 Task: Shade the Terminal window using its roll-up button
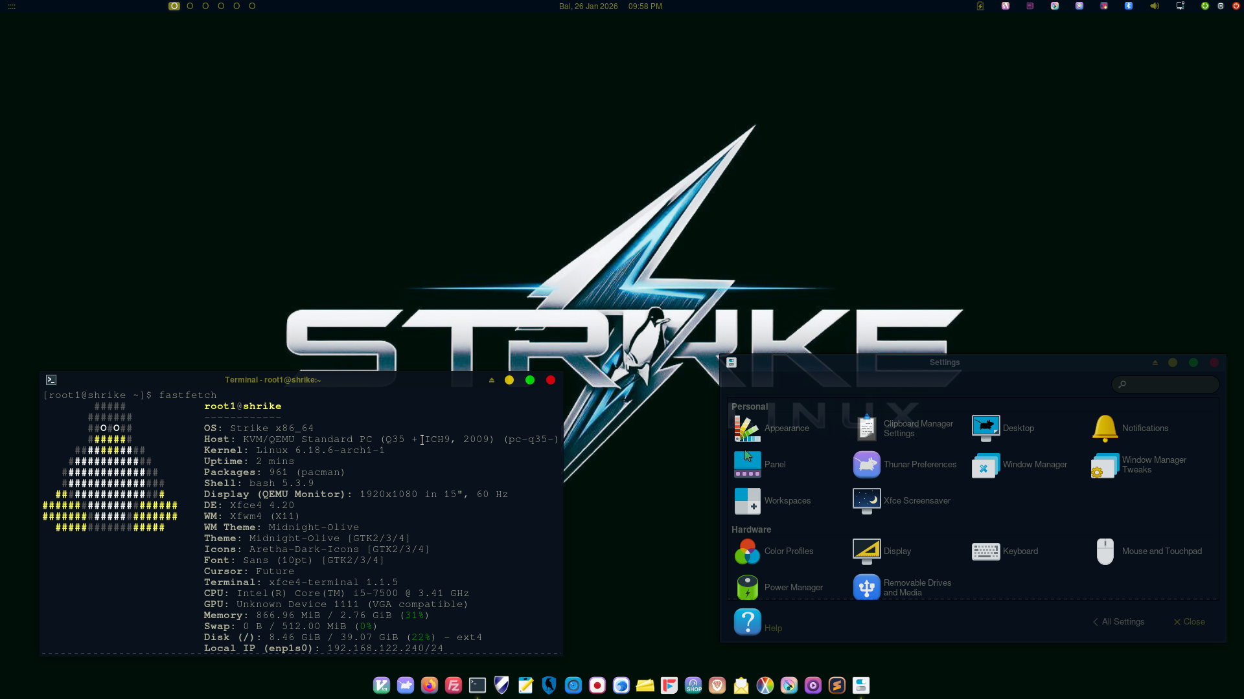(x=492, y=380)
